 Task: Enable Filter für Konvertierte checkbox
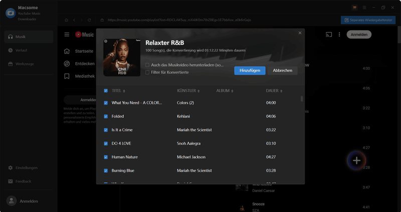coord(147,72)
